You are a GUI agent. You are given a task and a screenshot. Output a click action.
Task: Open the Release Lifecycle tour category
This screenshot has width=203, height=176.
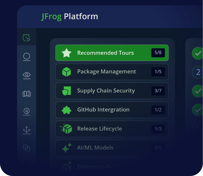(112, 129)
